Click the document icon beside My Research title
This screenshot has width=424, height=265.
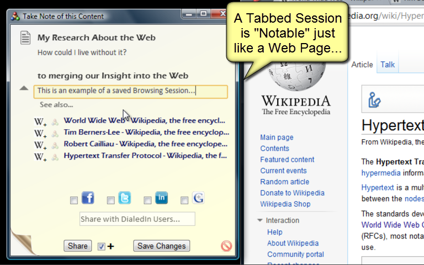[25, 38]
